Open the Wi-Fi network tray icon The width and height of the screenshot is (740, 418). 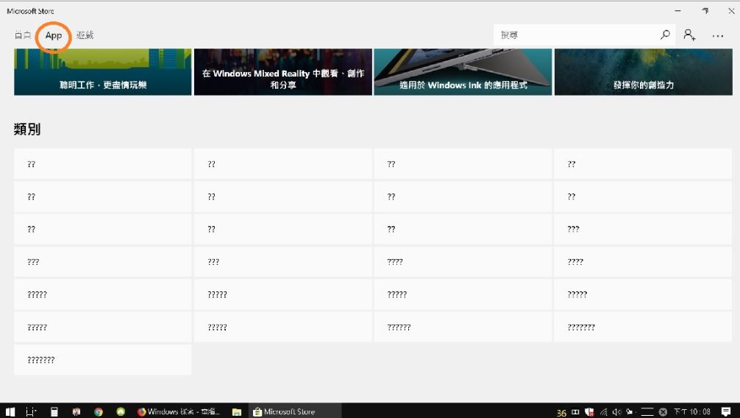tap(603, 412)
